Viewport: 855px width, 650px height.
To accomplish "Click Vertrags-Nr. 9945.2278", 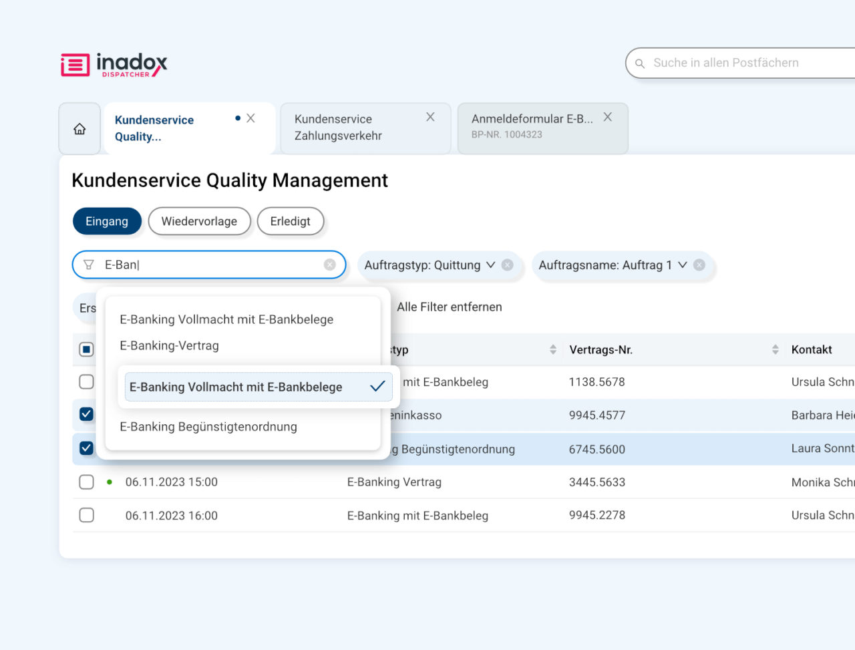I will click(597, 515).
